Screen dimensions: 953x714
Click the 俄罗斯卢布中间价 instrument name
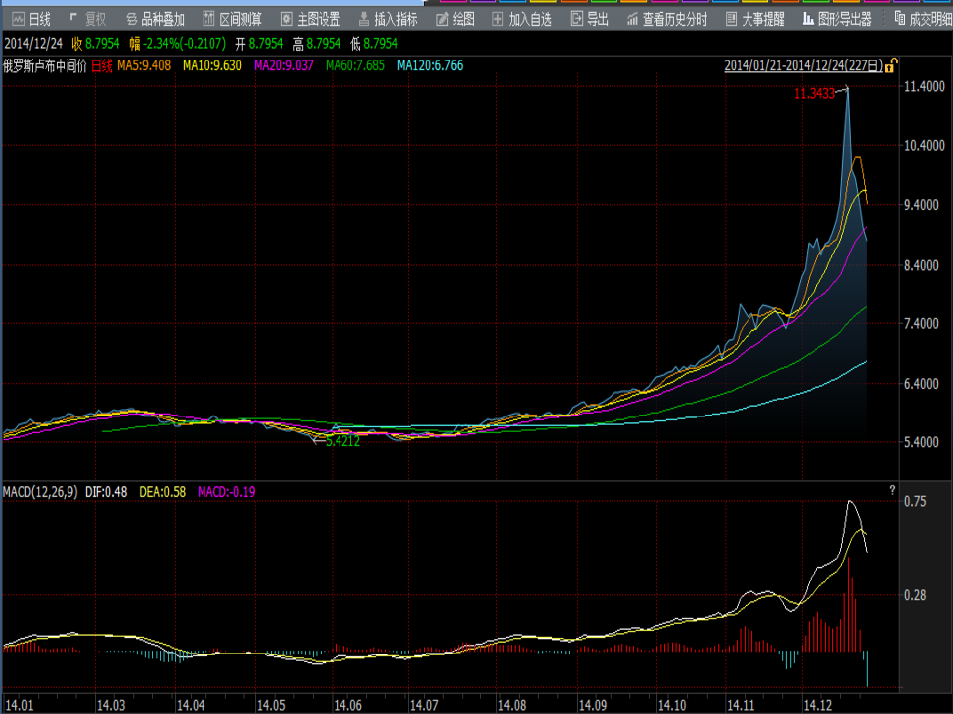[45, 65]
